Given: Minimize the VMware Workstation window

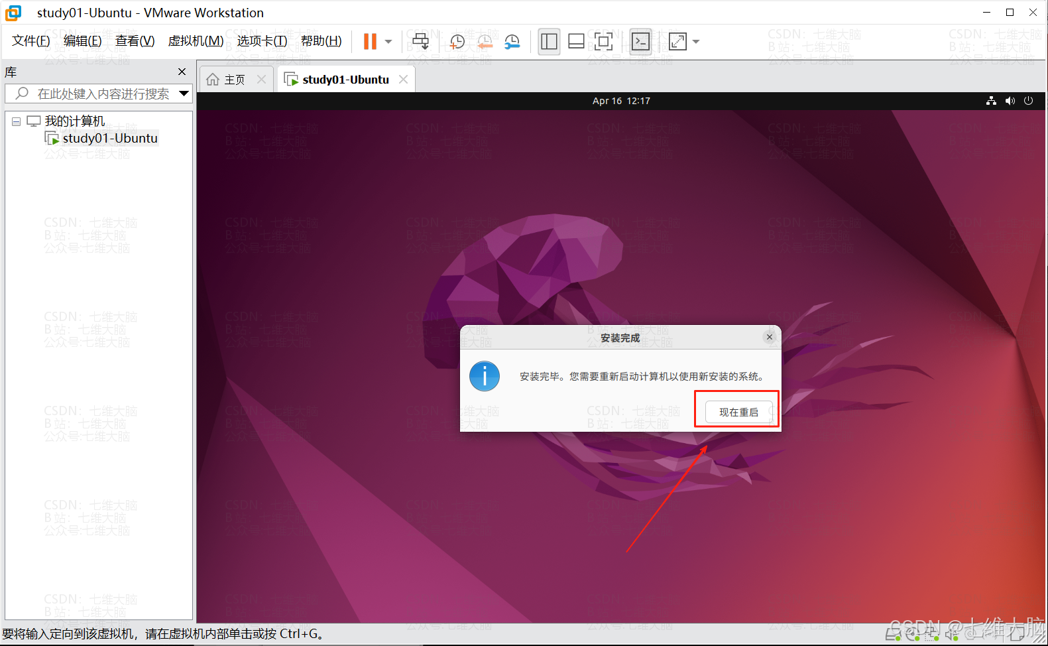Looking at the screenshot, I should (986, 12).
